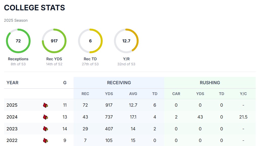Click the team logo in 2023 row

(46, 129)
